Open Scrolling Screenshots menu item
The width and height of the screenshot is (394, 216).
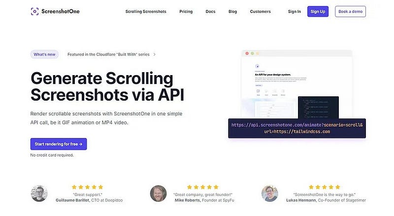point(146,11)
